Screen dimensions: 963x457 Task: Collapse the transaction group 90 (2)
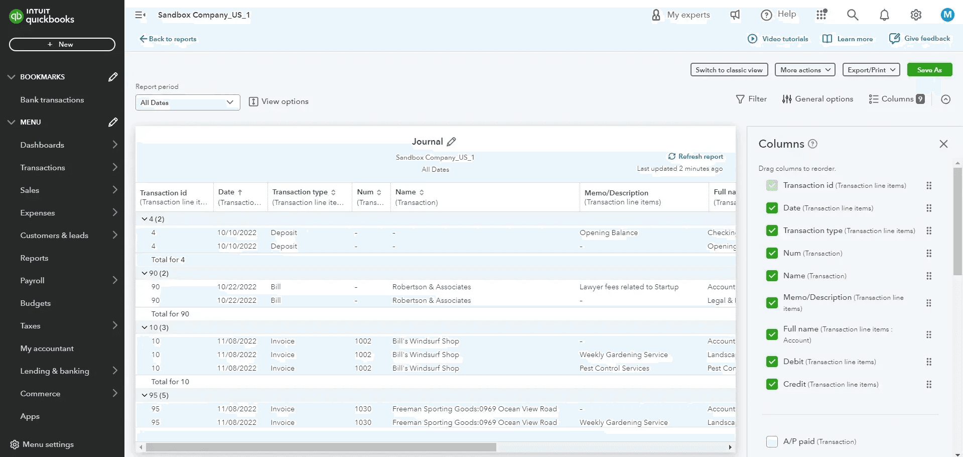pyautogui.click(x=145, y=273)
